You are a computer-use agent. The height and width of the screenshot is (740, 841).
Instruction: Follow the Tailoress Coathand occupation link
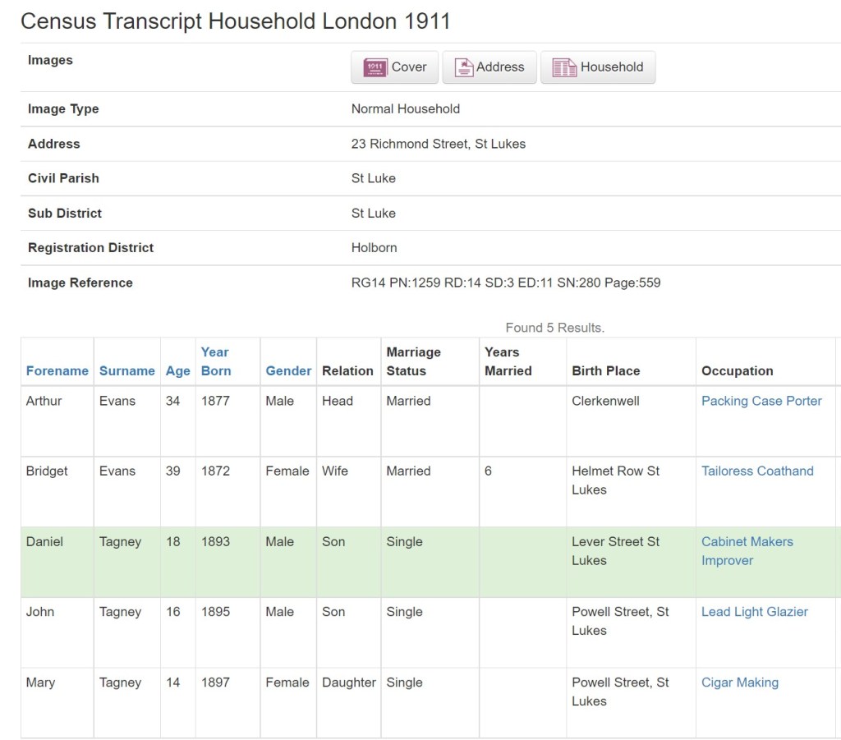(756, 471)
